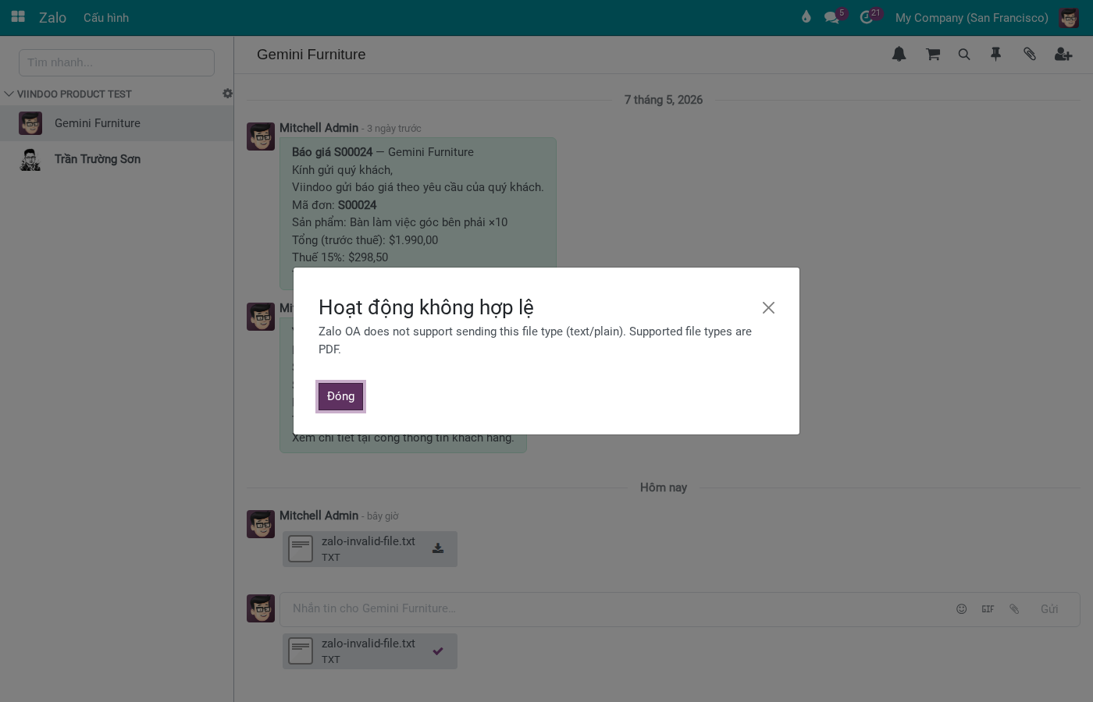The image size is (1093, 702).
Task: Click the 'Thuế 15%: $298,50' line
Action: pos(340,257)
